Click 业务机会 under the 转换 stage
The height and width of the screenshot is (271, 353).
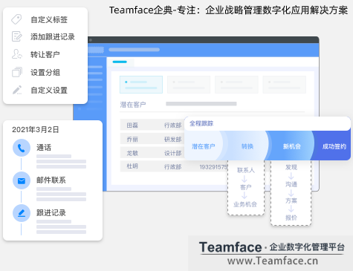click(x=245, y=204)
